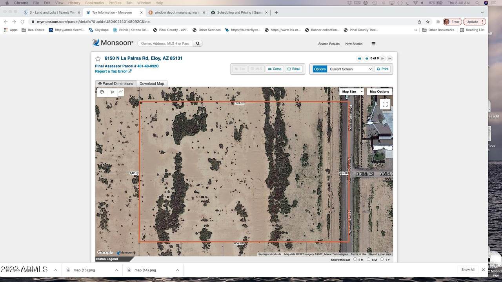Bookmark this page with the star icon

427,22
